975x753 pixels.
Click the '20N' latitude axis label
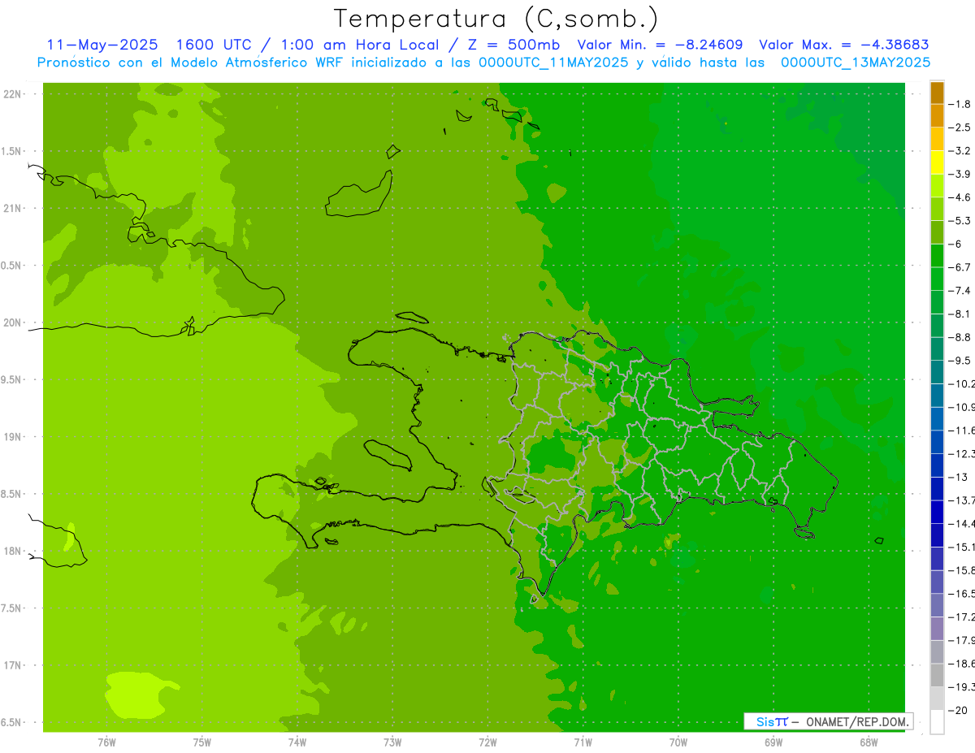(x=13, y=322)
